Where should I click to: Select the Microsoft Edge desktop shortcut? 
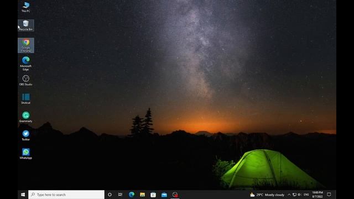(x=26, y=64)
